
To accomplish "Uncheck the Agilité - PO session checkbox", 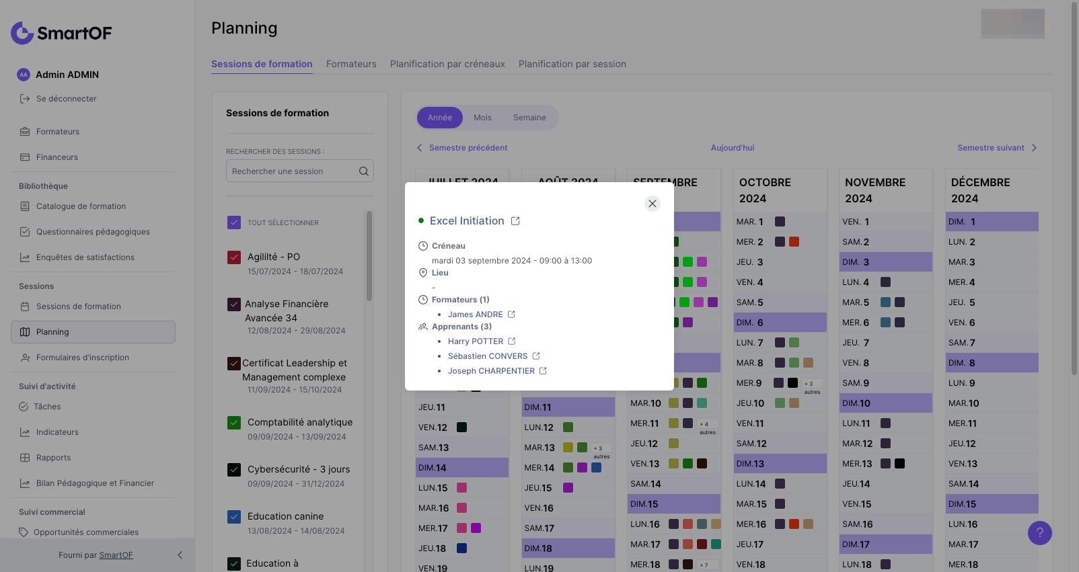I will pos(234,257).
